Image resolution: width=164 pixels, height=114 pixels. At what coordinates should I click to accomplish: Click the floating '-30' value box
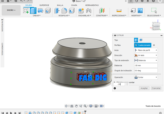119,84
